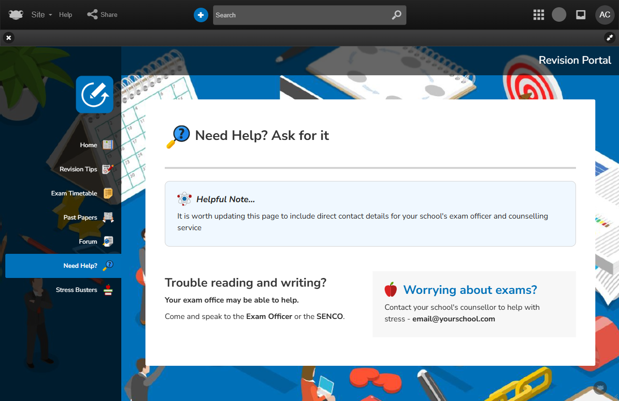The image size is (619, 401).
Task: Open the apps grid launcher
Action: point(538,15)
